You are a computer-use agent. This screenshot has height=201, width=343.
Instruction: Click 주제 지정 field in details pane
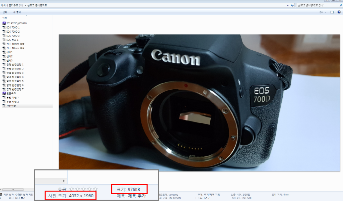click(212, 195)
